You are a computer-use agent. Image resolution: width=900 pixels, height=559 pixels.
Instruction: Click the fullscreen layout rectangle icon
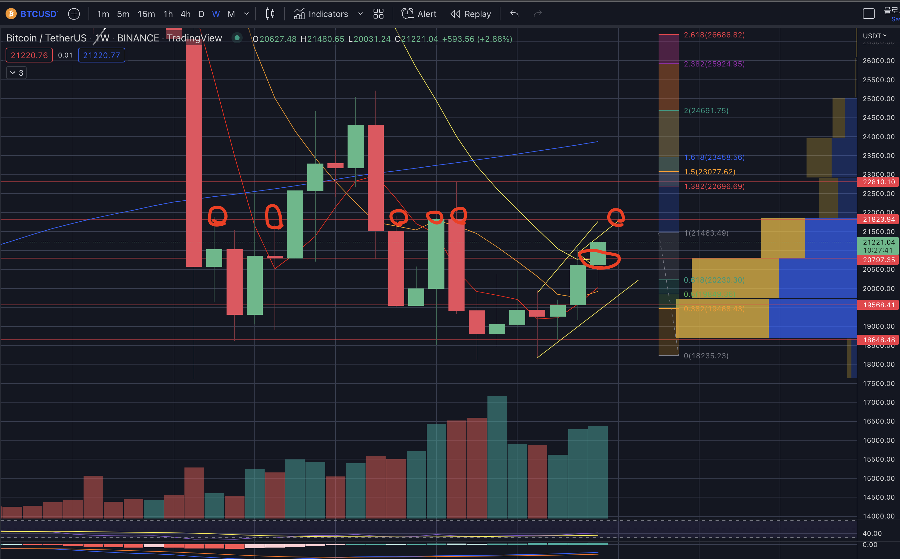tap(868, 14)
